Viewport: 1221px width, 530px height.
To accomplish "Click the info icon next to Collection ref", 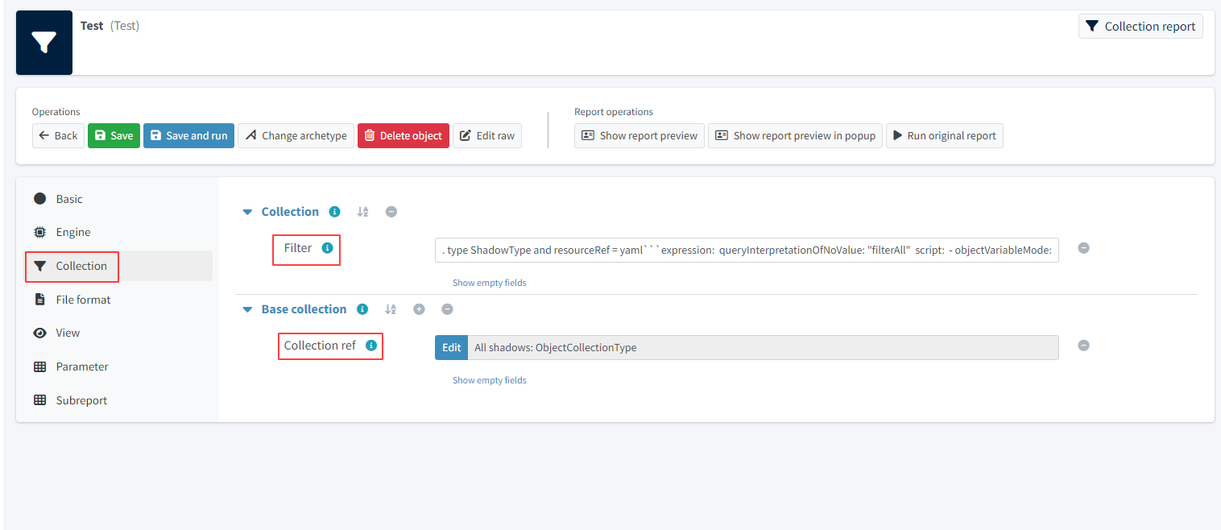I will tap(370, 346).
